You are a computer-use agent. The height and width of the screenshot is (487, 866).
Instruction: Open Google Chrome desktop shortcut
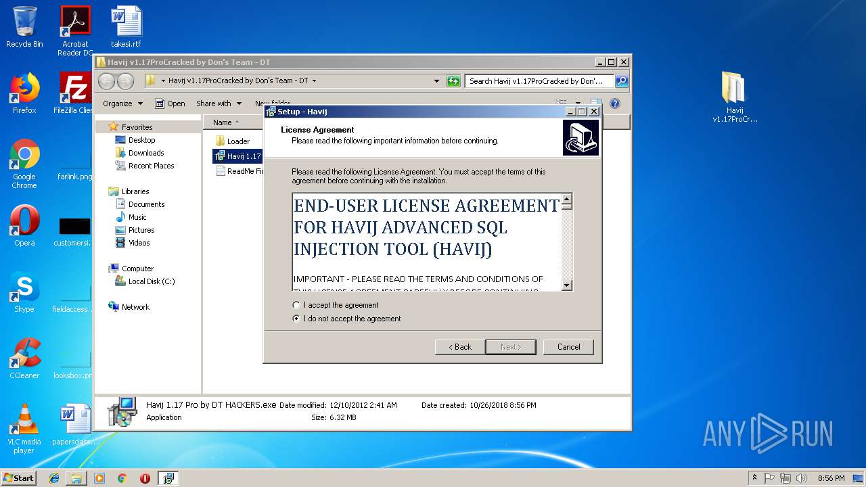coord(24,164)
